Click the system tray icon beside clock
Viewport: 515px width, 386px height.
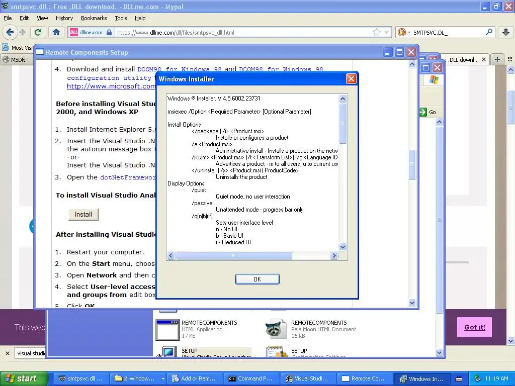tap(478, 378)
